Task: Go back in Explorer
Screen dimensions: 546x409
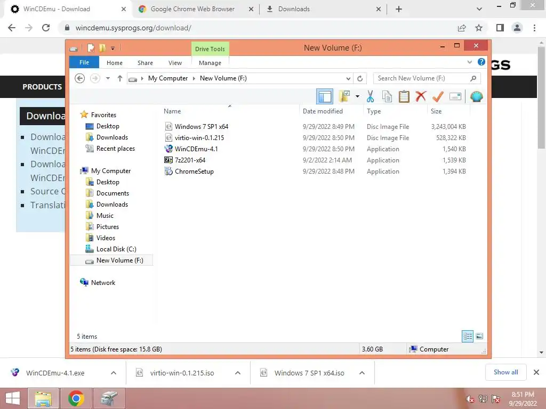Action: tap(80, 78)
